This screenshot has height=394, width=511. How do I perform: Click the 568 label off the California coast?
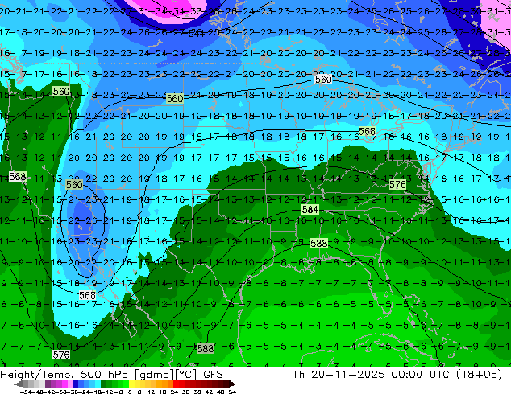[17, 177]
